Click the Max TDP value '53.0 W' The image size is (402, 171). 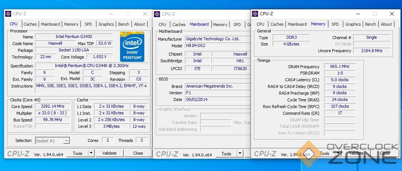click(104, 44)
